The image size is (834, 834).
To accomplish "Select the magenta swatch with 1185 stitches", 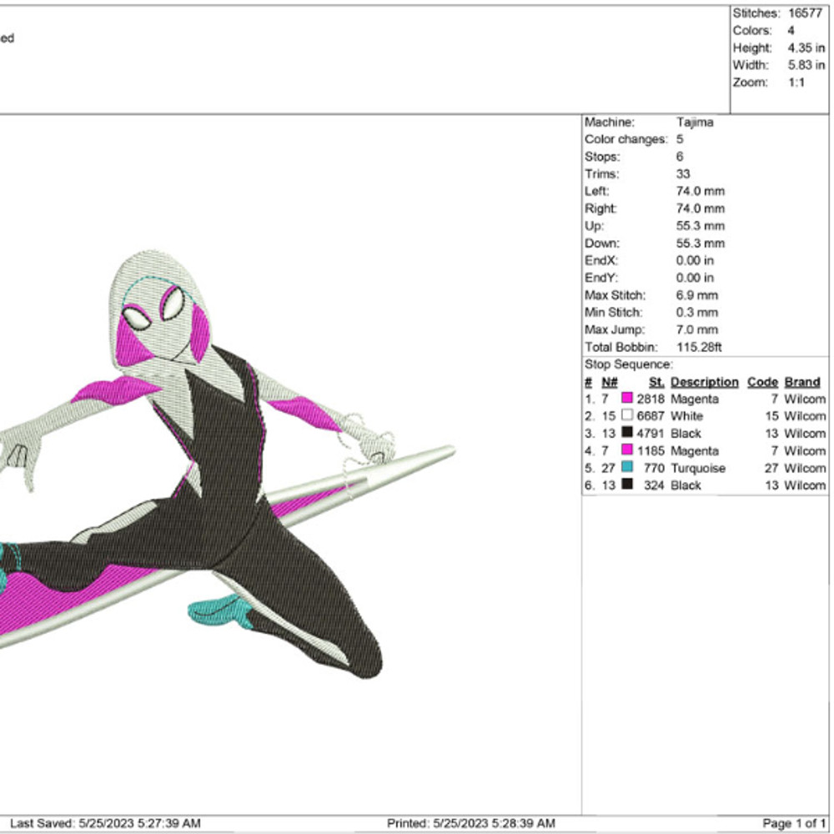I will pos(627,451).
